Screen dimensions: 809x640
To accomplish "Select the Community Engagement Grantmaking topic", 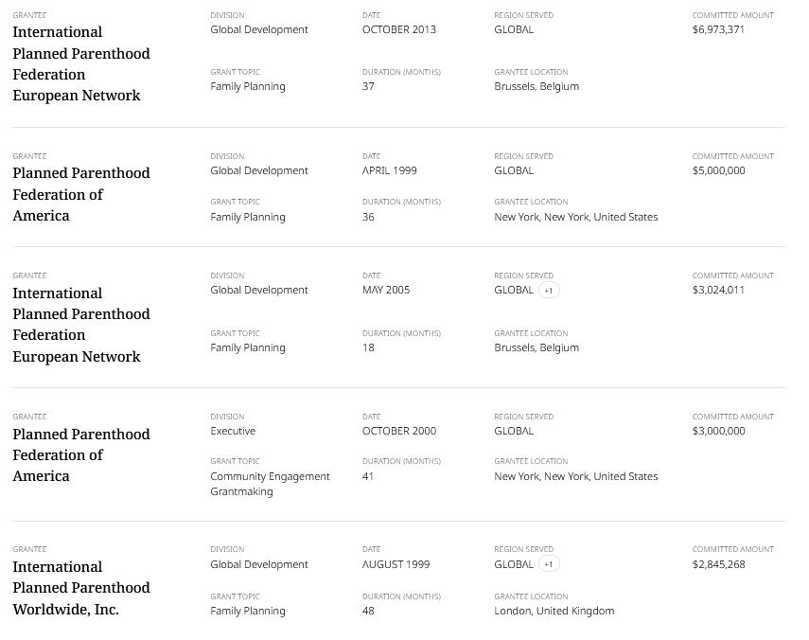I will tap(270, 484).
